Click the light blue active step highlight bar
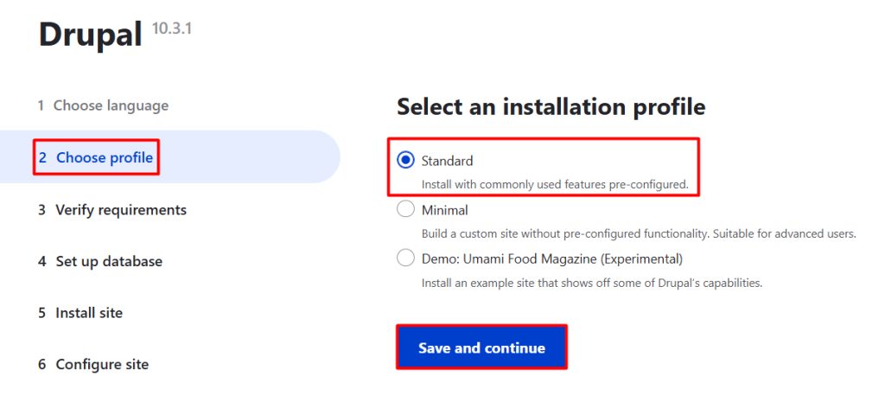885x395 pixels. [x=170, y=156]
